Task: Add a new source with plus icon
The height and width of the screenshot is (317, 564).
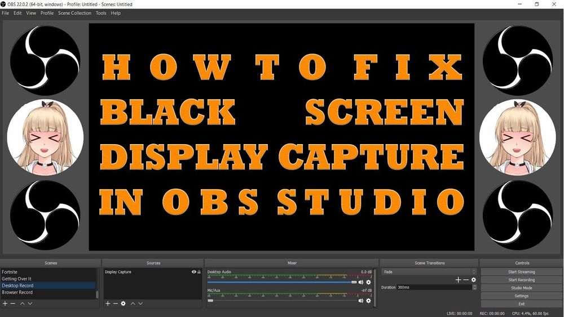Action: coord(108,303)
